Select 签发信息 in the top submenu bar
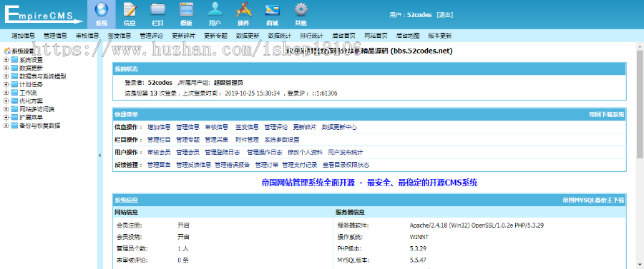The image size is (644, 269). pos(119,36)
